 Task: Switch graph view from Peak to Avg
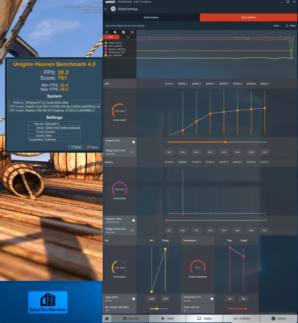[128, 37]
